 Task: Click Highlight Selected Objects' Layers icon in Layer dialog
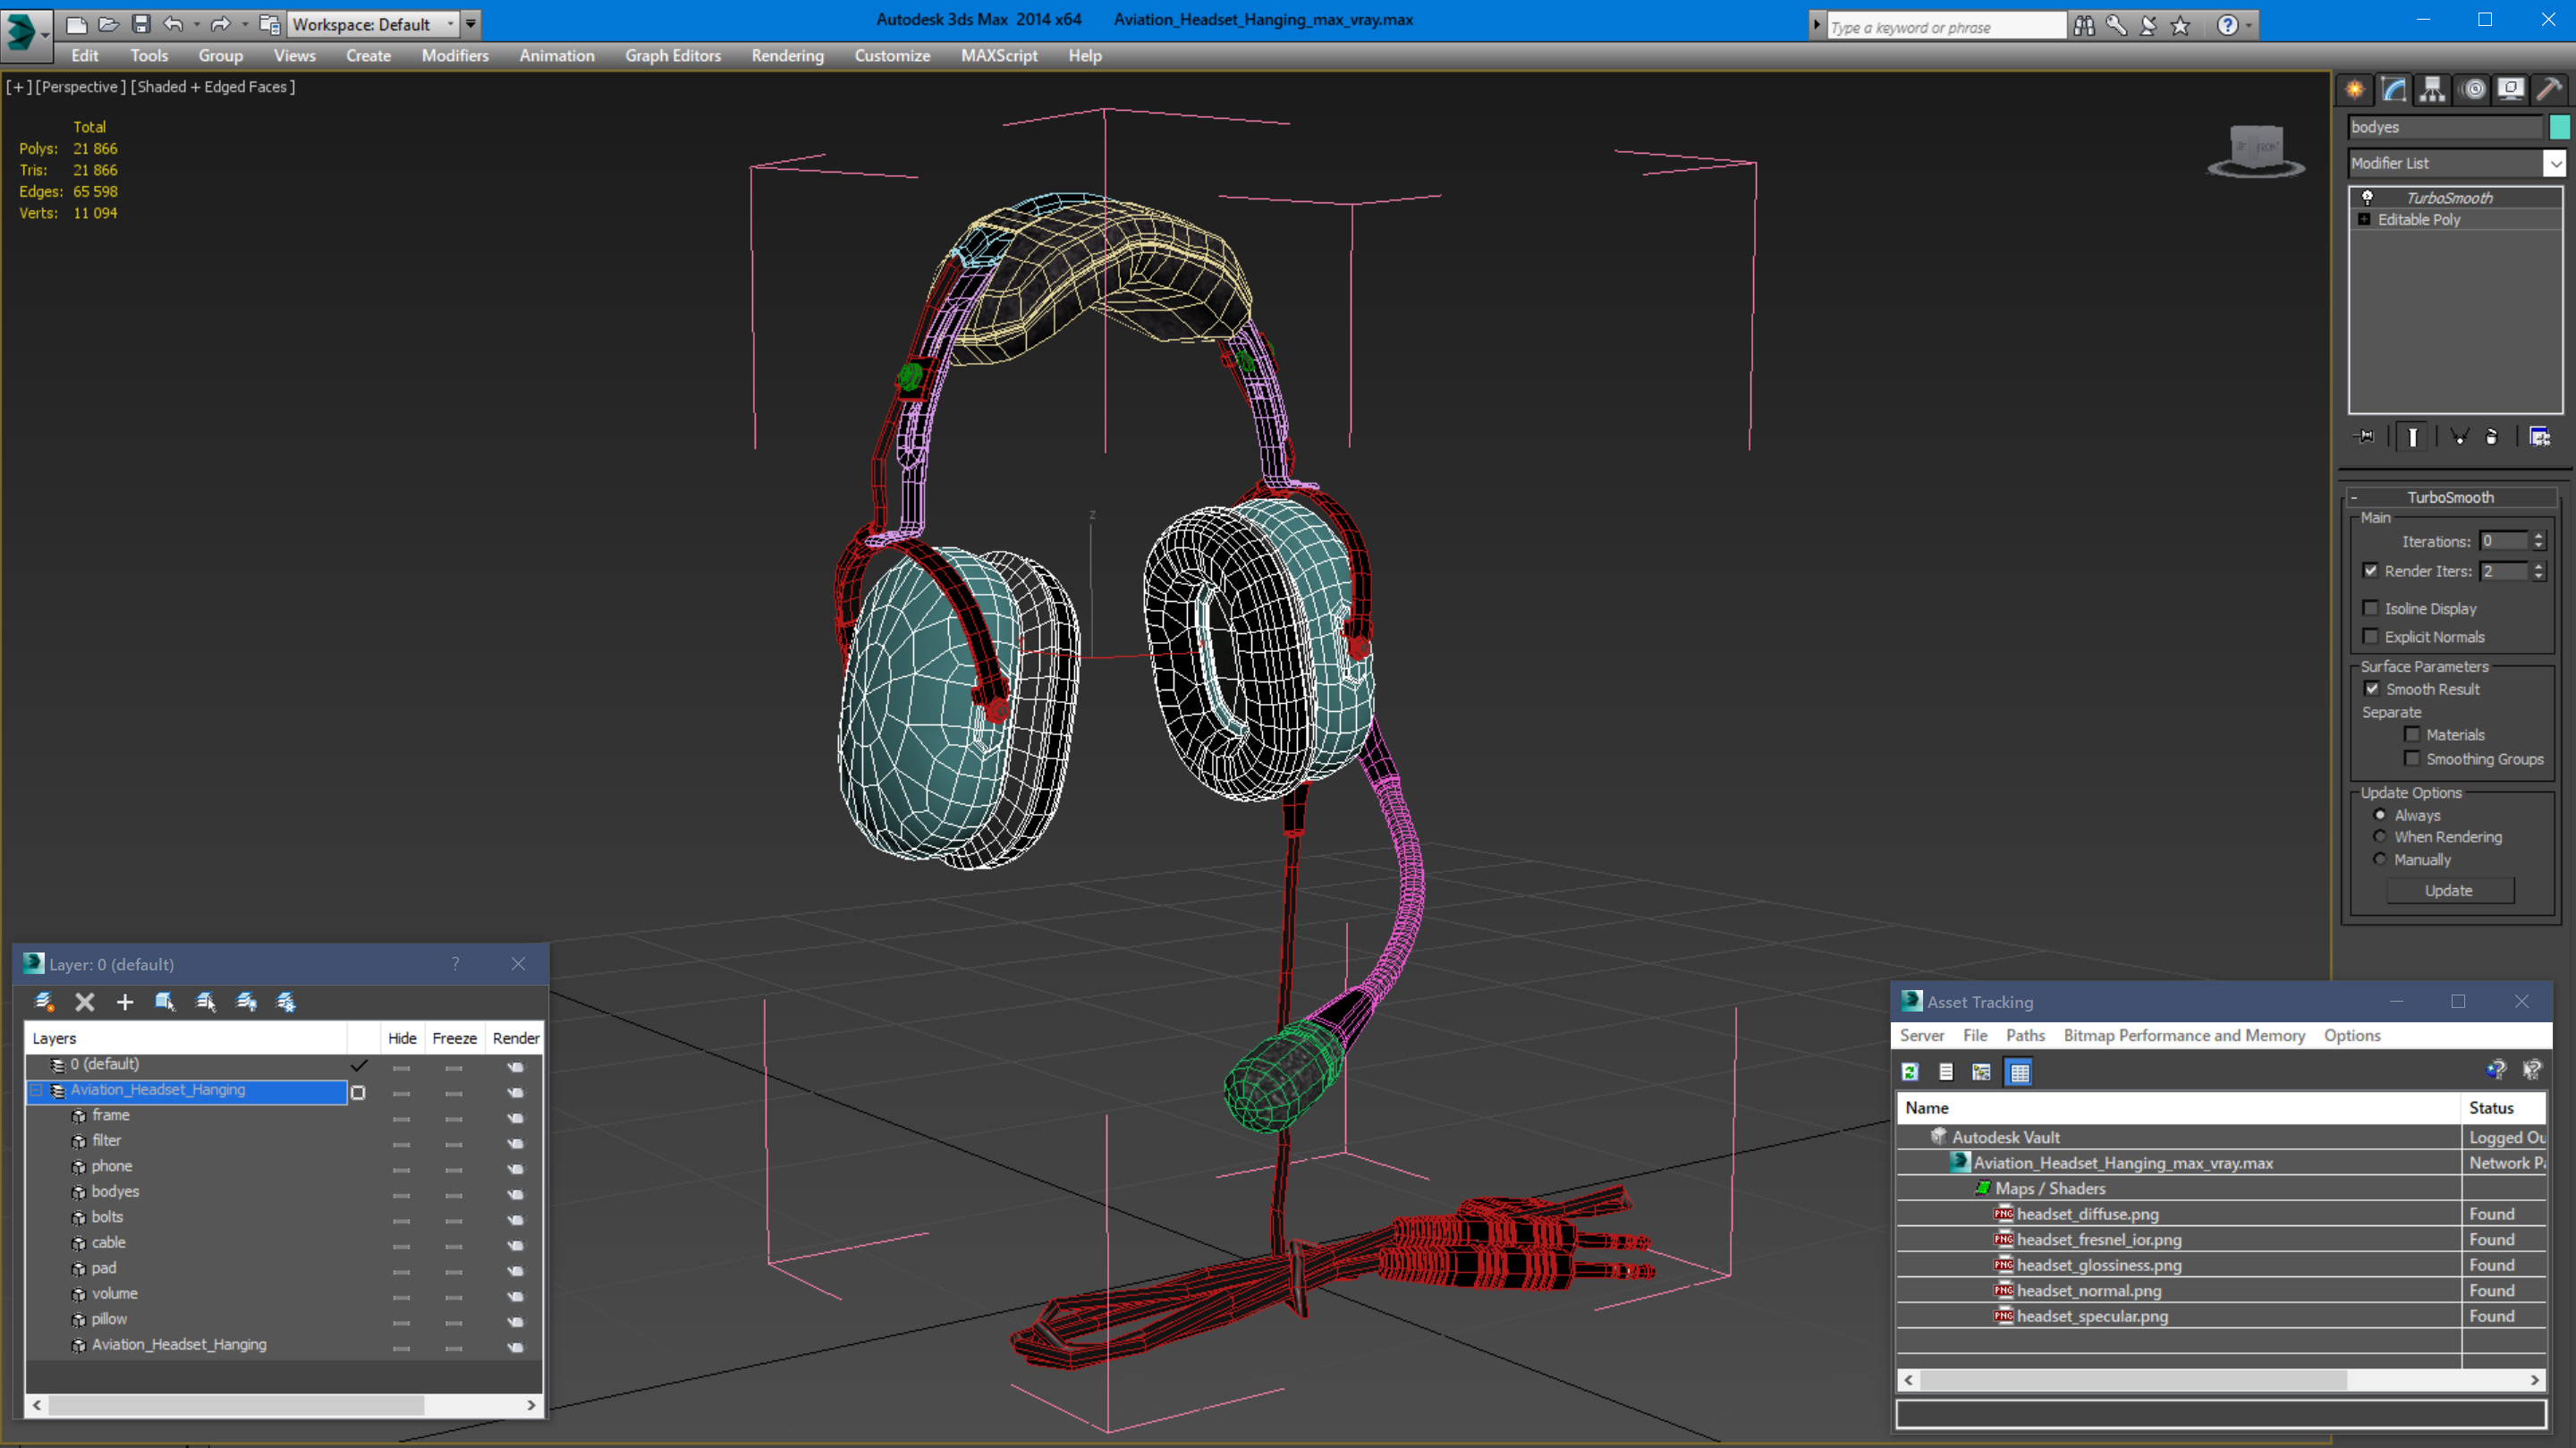coord(206,1001)
